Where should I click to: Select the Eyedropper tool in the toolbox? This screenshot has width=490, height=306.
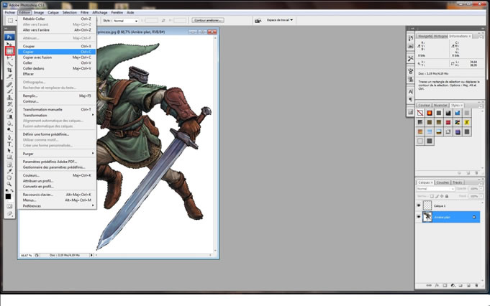coord(9,171)
